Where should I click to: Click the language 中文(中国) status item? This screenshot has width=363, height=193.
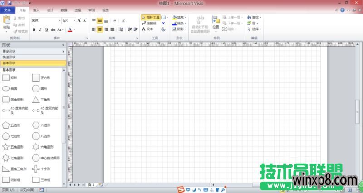27,190
